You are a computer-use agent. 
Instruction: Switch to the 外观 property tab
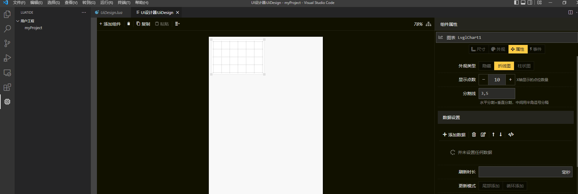click(498, 49)
